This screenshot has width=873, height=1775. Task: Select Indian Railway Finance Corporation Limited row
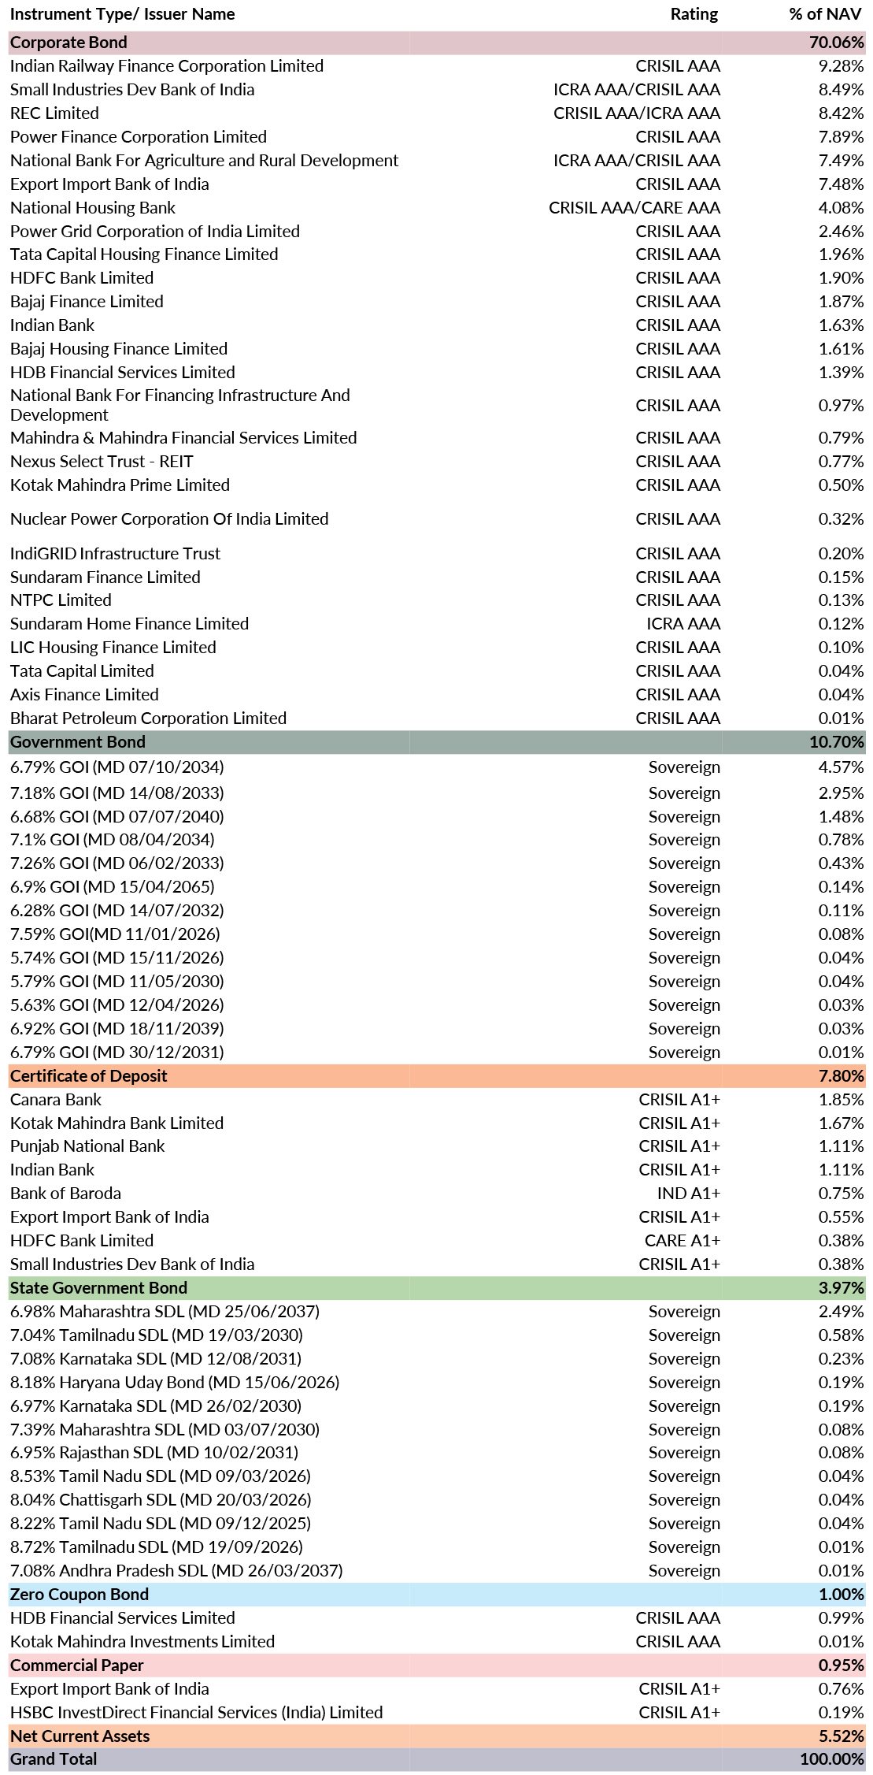(167, 66)
